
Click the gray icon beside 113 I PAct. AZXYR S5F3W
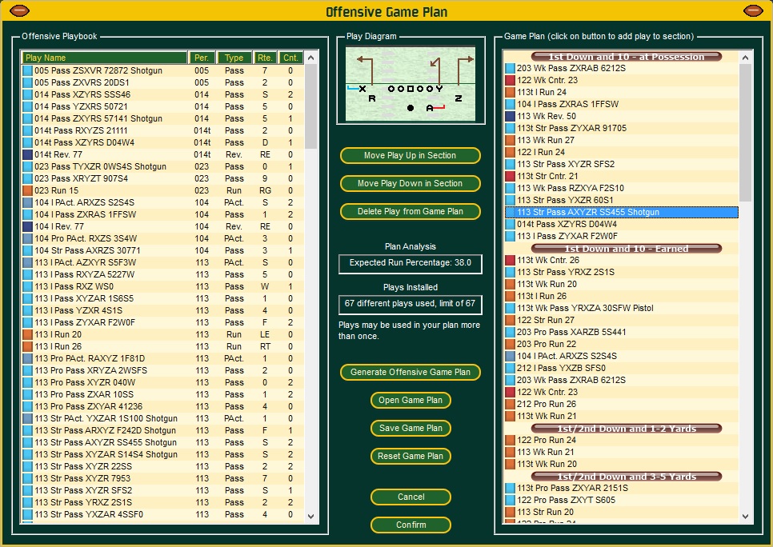point(29,262)
